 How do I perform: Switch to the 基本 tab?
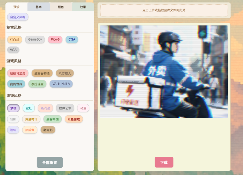click(39, 7)
